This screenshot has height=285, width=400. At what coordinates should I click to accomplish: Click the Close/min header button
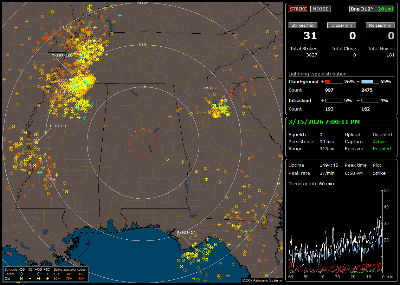tap(342, 25)
